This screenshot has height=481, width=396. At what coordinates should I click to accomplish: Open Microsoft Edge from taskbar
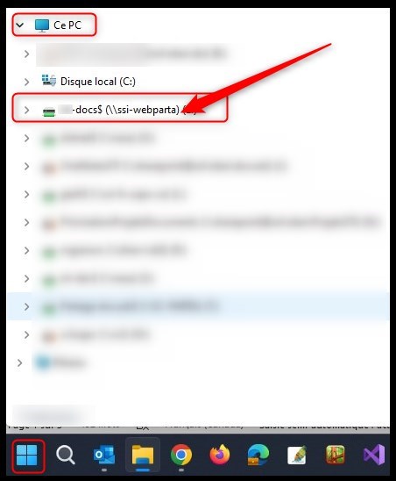258,455
